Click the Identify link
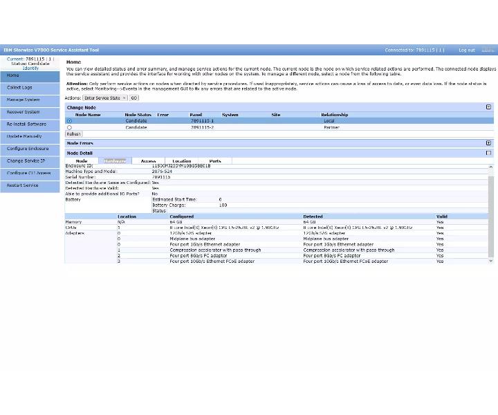The height and width of the screenshot is (415, 498). tap(30, 68)
